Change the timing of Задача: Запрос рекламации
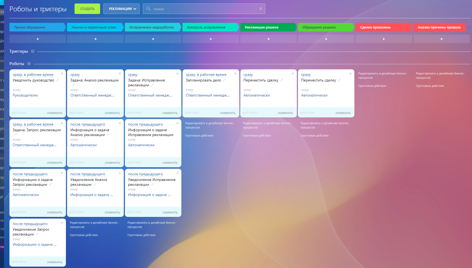Viewport: 472px width, 268px height. point(33,124)
